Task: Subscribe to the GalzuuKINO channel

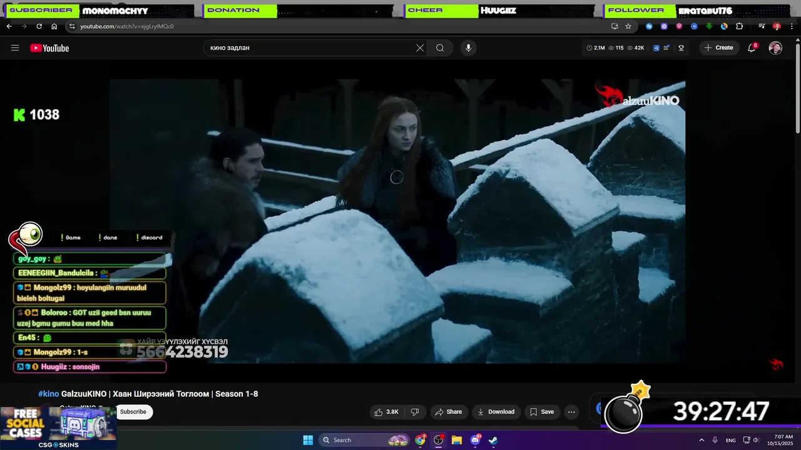Action: point(133,412)
